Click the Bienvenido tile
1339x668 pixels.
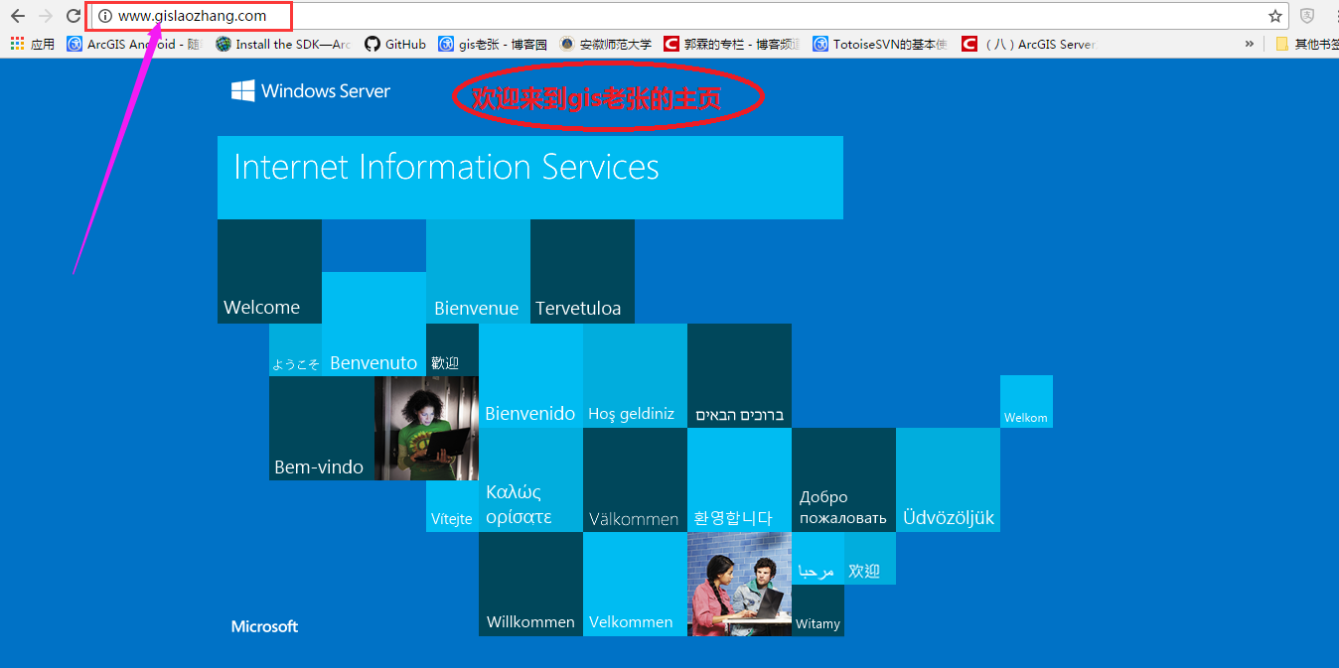(x=530, y=375)
